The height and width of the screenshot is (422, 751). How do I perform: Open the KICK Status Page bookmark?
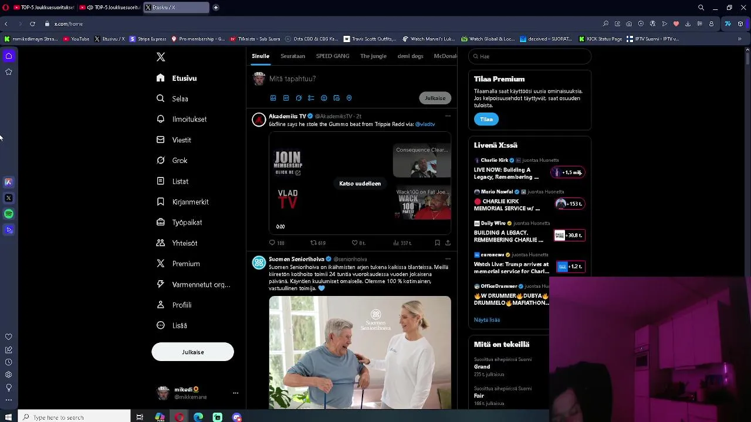point(600,39)
